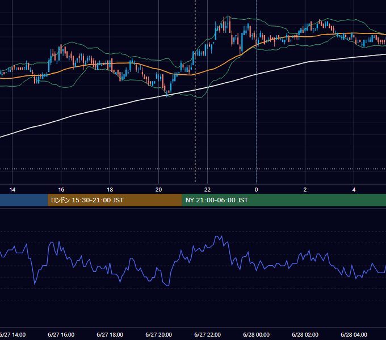Click the 6/28 04:00 date label

coord(354,334)
